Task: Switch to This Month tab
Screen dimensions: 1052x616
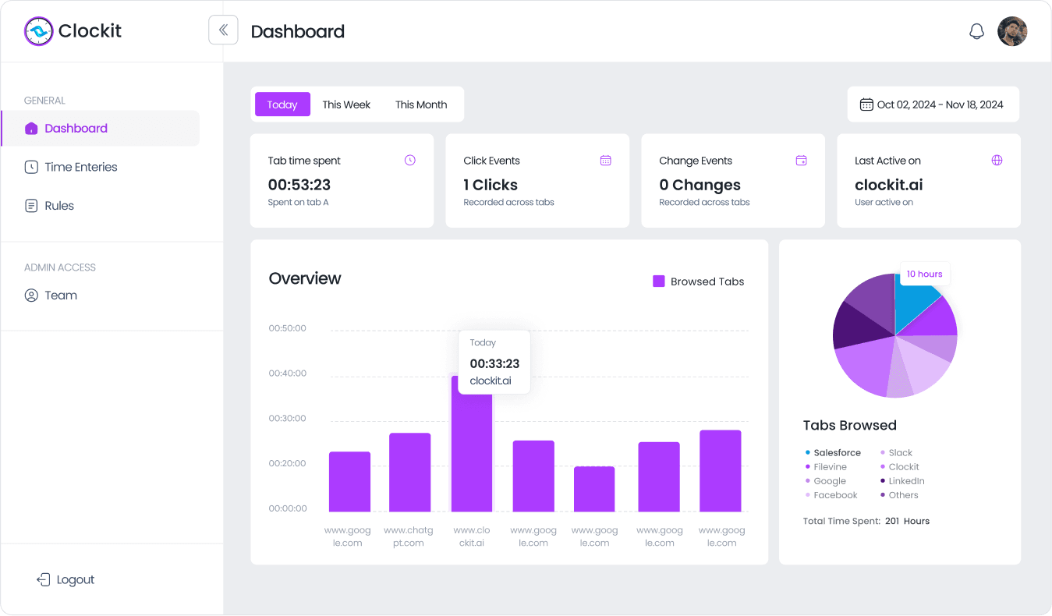Action: (x=421, y=104)
